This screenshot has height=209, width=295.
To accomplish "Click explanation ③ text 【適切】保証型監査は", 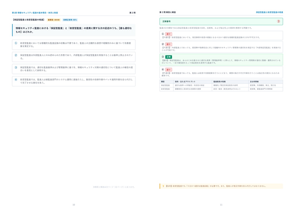I will pyautogui.click(x=221, y=61).
